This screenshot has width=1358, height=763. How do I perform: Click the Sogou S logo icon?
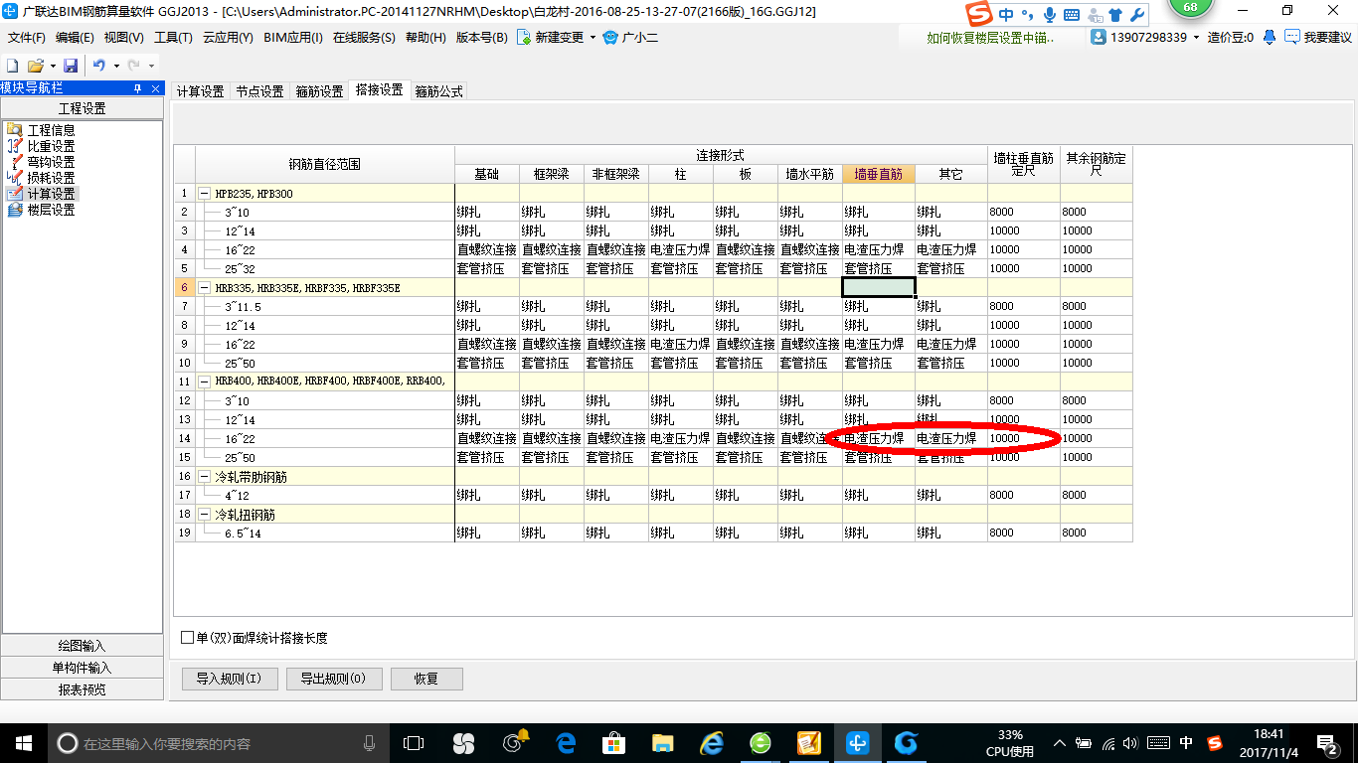(980, 15)
